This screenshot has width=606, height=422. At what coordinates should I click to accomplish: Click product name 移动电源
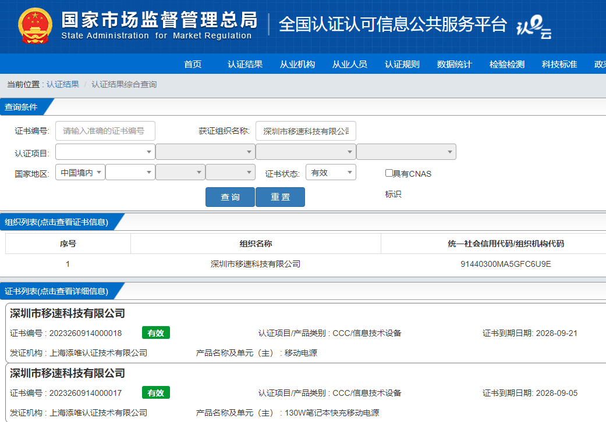[301, 353]
